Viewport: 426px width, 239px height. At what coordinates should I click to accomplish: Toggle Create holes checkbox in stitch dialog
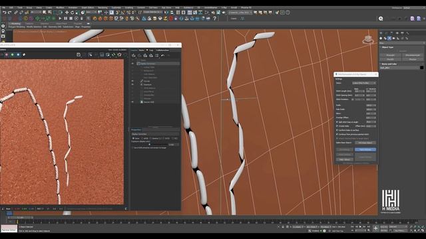coord(337,126)
